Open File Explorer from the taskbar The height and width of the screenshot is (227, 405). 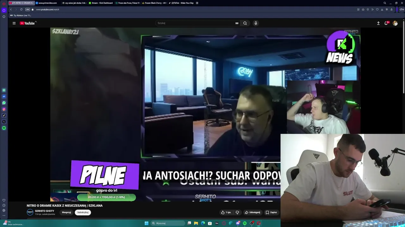196,223
